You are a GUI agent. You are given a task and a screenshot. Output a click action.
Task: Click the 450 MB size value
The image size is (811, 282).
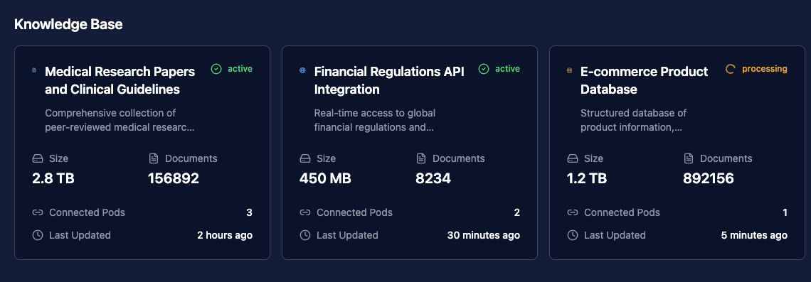point(325,179)
